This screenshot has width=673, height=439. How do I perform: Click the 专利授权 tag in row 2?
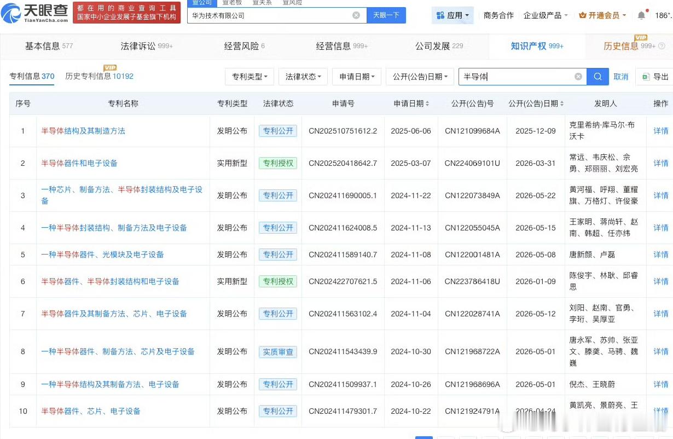tap(278, 163)
